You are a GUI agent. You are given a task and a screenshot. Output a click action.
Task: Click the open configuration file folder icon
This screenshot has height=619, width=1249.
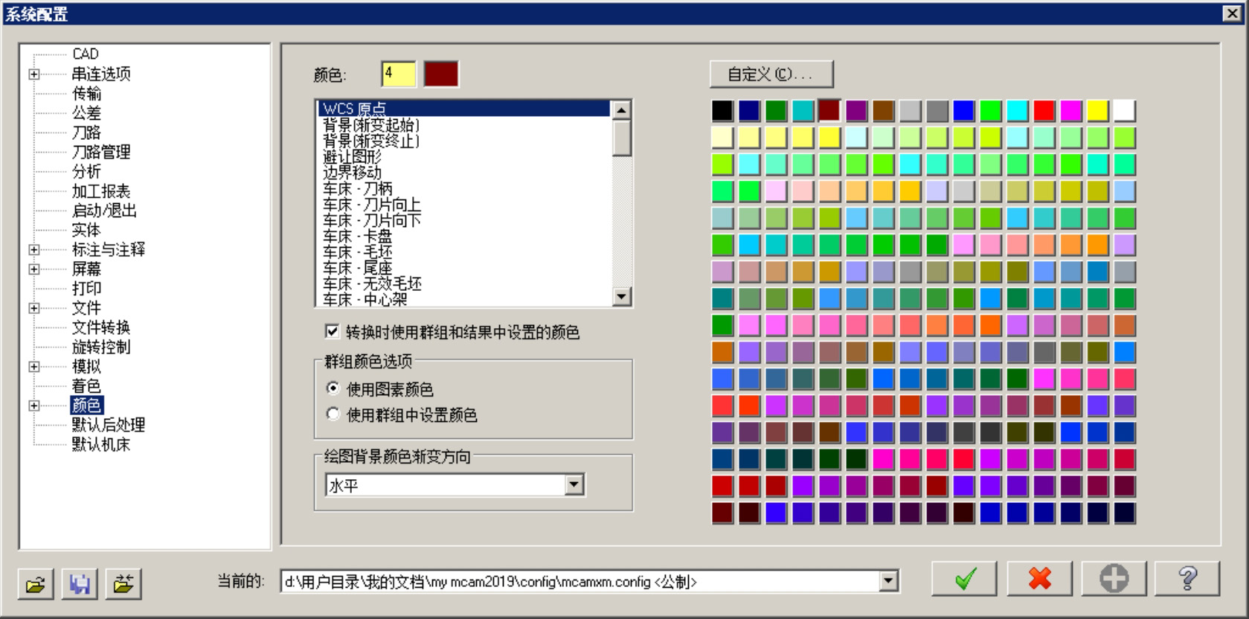tap(36, 584)
